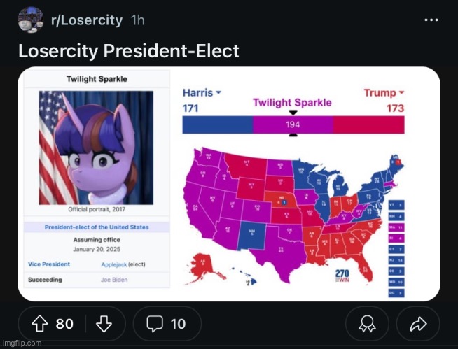This screenshot has height=349, width=458.
Task: Go to the r/Losercity subreddit
Action: (88, 20)
